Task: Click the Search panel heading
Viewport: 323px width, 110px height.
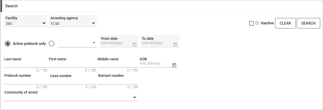Action: coord(11,6)
